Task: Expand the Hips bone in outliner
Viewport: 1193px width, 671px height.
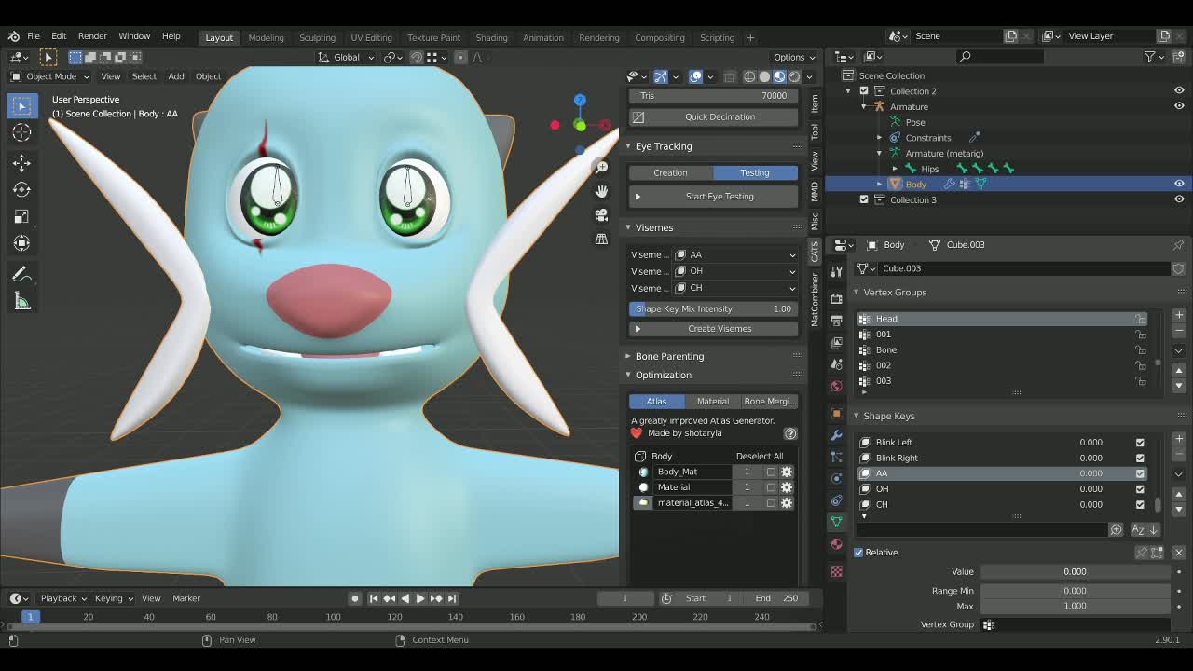Action: (895, 169)
